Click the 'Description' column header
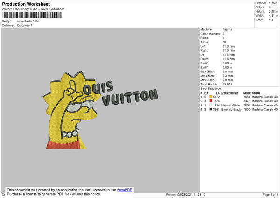 click(230, 93)
